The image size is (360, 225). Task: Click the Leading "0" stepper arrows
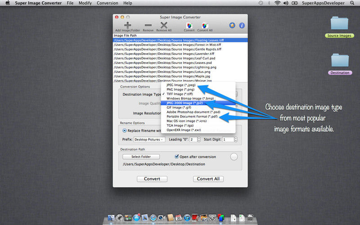199,139
